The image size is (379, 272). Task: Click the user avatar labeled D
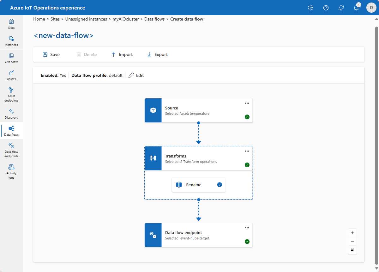pos(371,8)
